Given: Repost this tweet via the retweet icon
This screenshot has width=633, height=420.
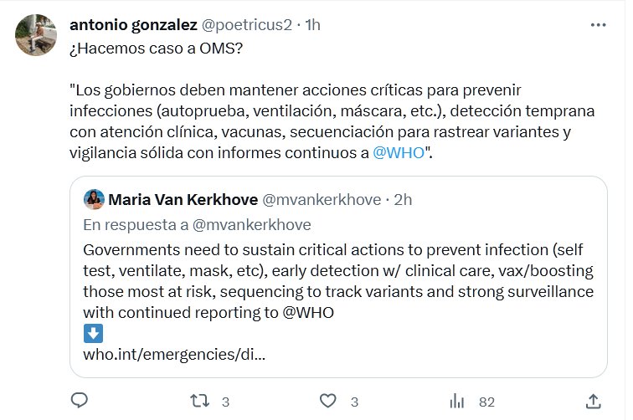Looking at the screenshot, I should pos(201,401).
